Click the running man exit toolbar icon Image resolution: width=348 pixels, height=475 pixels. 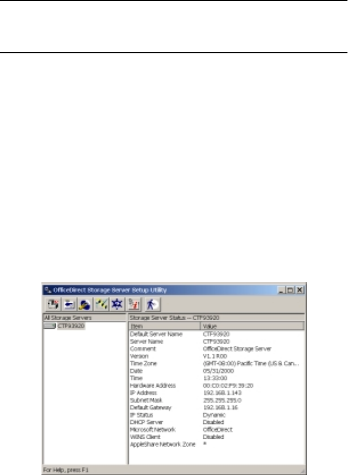(152, 304)
